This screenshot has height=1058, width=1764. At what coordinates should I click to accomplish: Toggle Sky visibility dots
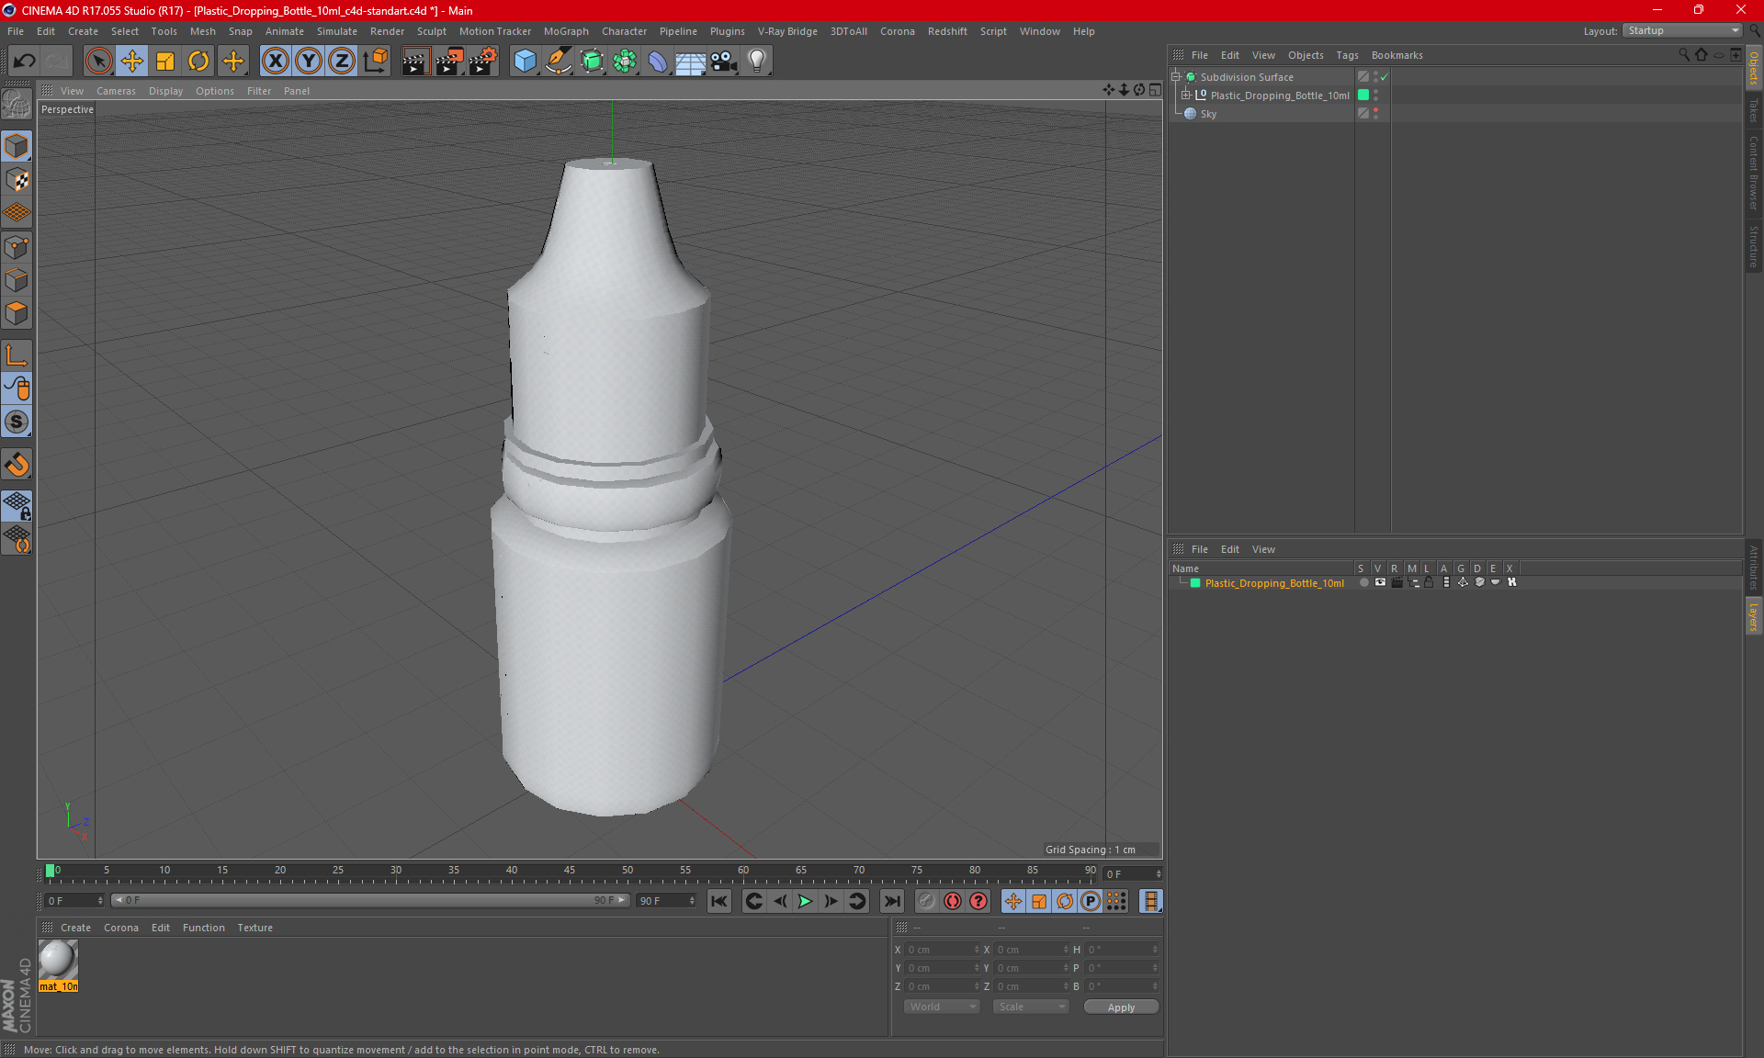pos(1375,114)
